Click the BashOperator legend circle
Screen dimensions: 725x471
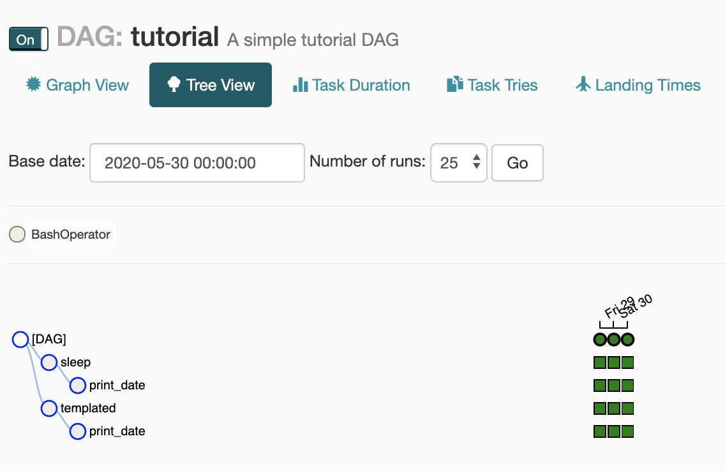tap(17, 234)
